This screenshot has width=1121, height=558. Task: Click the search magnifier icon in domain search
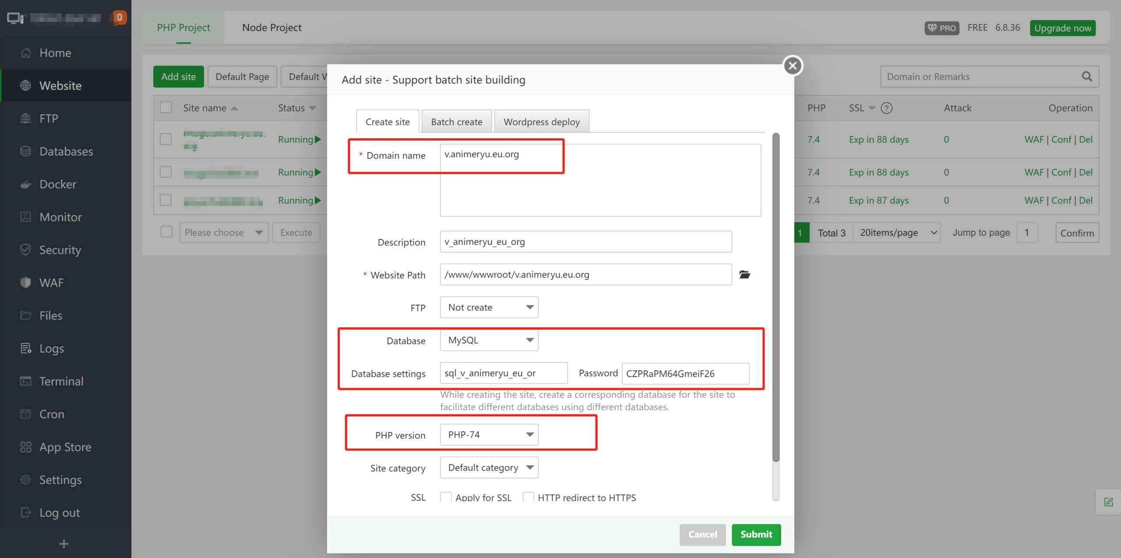point(1087,77)
